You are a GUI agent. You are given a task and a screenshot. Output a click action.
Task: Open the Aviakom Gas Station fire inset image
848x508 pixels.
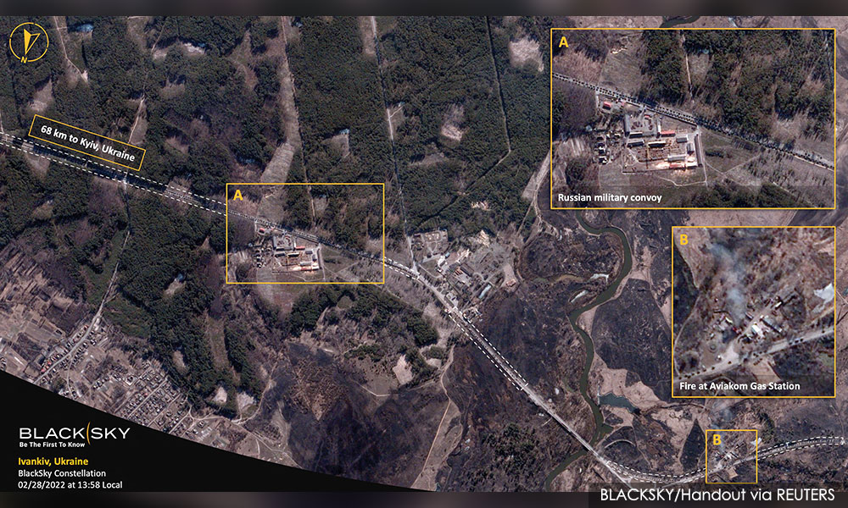click(x=753, y=312)
